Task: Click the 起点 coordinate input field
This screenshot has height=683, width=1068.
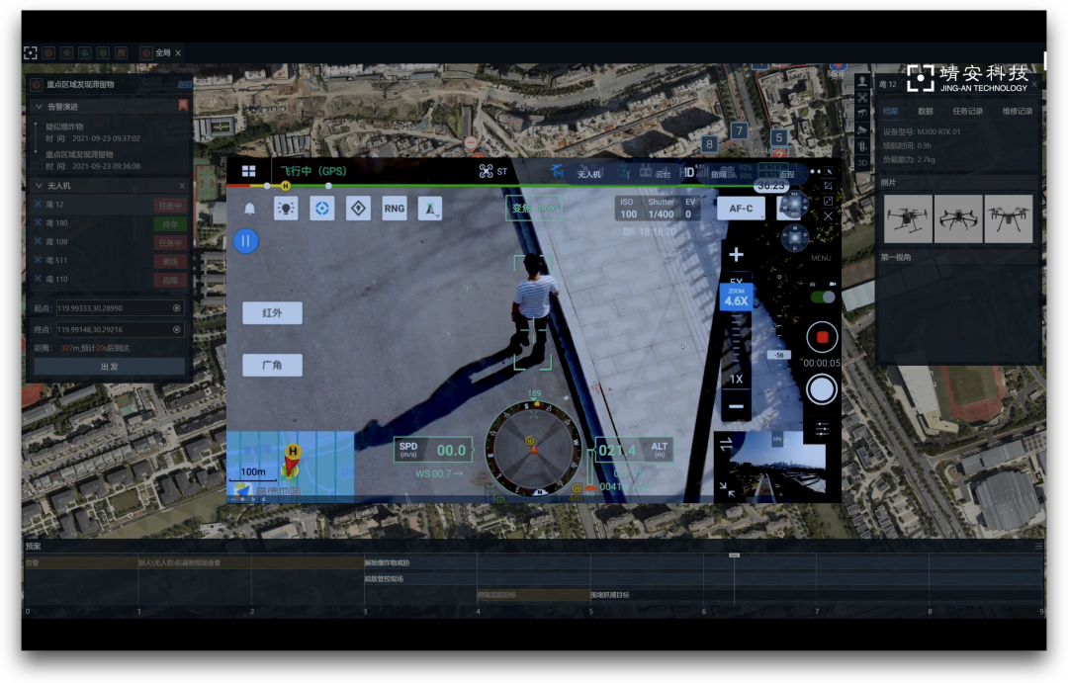Action: [x=120, y=308]
